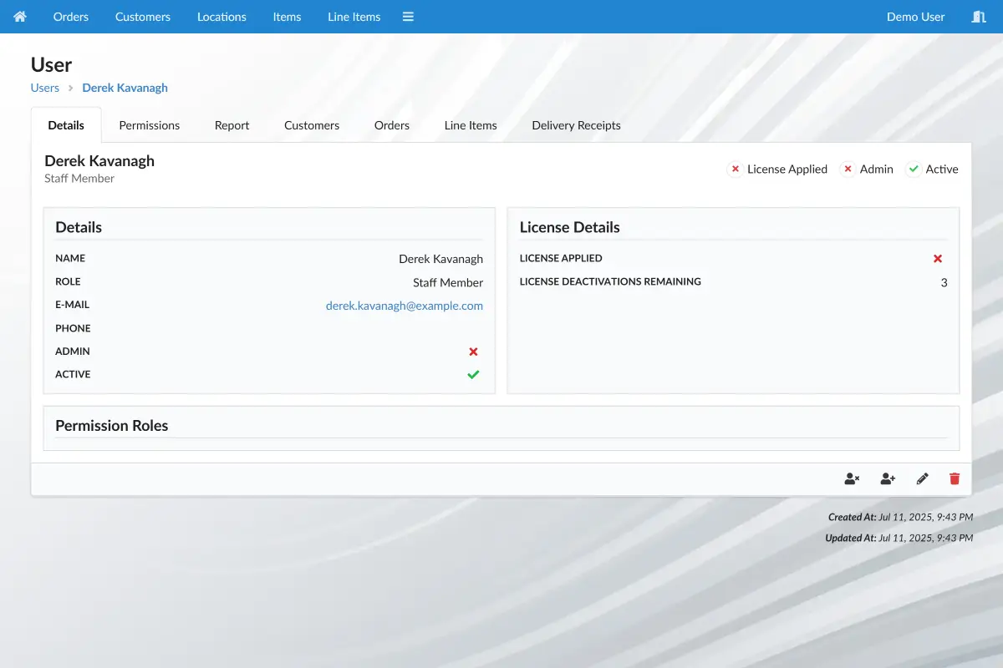Open the Locations navbar menu
This screenshot has height=668, width=1003.
coord(221,17)
